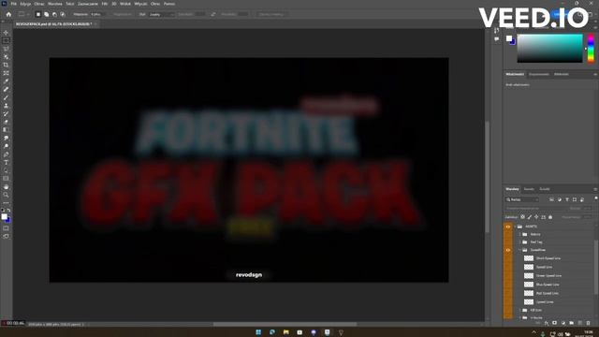599x337 pixels.
Task: Select the Crop tool
Action: point(6,65)
